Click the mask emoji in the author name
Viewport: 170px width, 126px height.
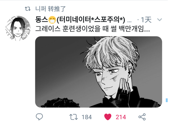[x=52, y=20]
